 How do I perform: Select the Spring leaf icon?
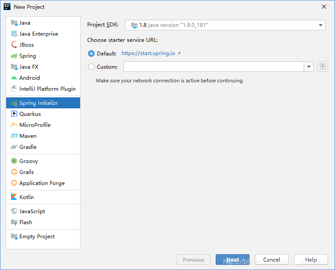(14, 56)
